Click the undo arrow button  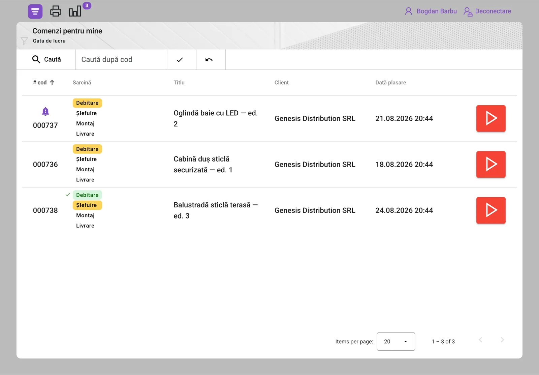click(x=211, y=59)
